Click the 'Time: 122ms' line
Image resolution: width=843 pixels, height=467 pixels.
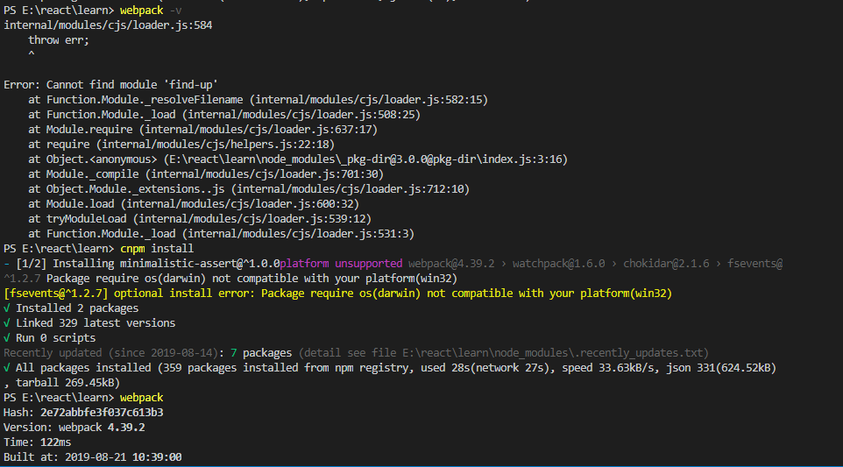point(37,442)
